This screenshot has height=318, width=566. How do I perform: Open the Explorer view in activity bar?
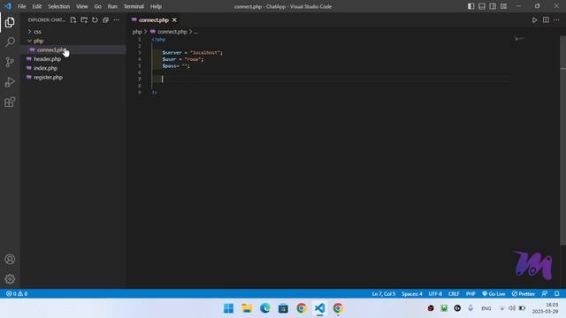[x=10, y=22]
